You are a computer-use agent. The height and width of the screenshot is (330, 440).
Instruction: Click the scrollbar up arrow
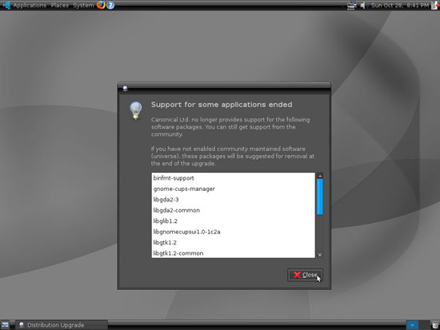point(320,176)
